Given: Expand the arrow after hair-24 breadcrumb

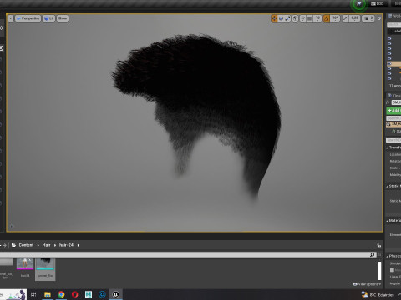Looking at the screenshot, I should [79, 245].
